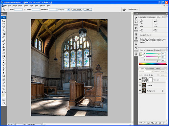The image size is (169, 126).
Task: Select the Slice tool
Action: pyautogui.click(x=4, y=37)
